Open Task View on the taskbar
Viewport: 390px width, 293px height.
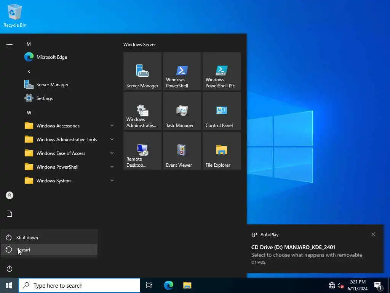[149, 285]
